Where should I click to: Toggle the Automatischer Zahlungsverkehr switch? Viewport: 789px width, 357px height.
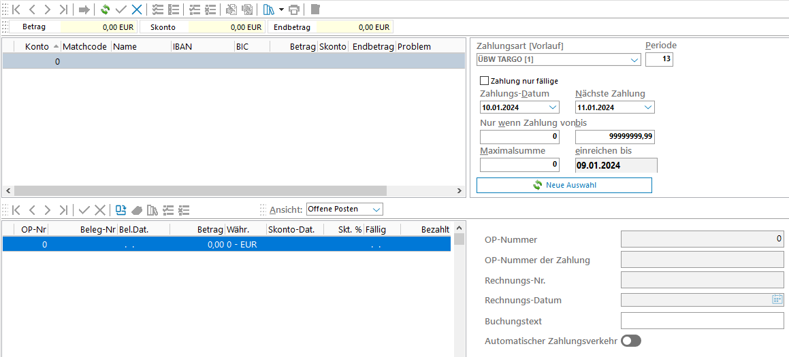tap(631, 341)
